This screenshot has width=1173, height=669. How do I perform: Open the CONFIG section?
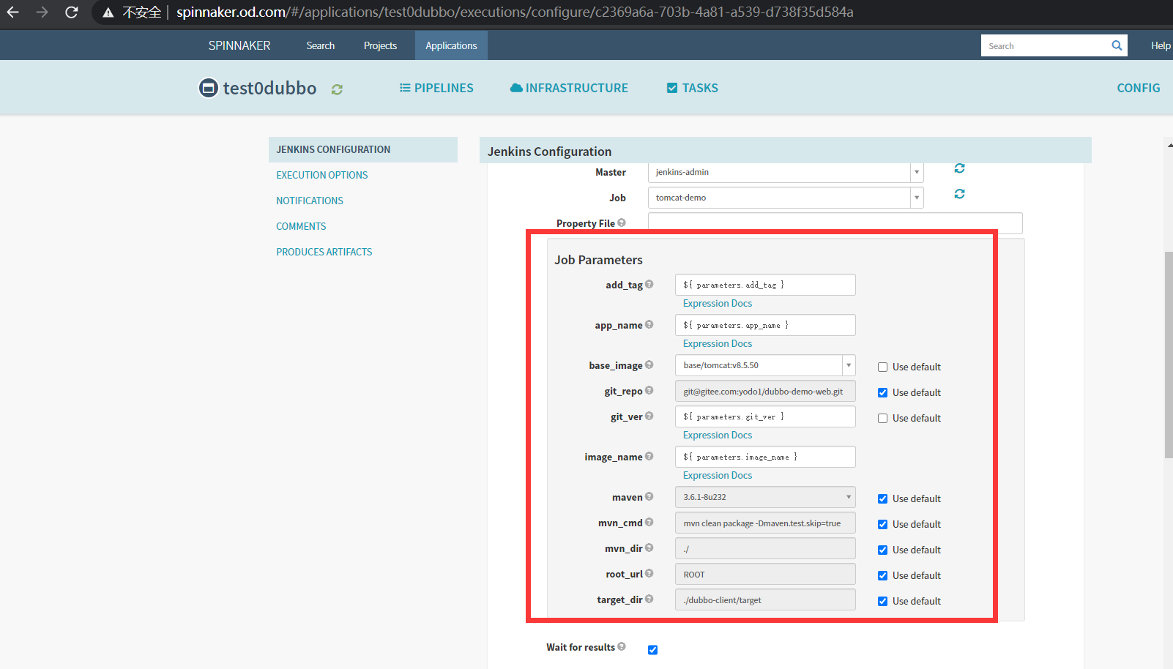1139,88
